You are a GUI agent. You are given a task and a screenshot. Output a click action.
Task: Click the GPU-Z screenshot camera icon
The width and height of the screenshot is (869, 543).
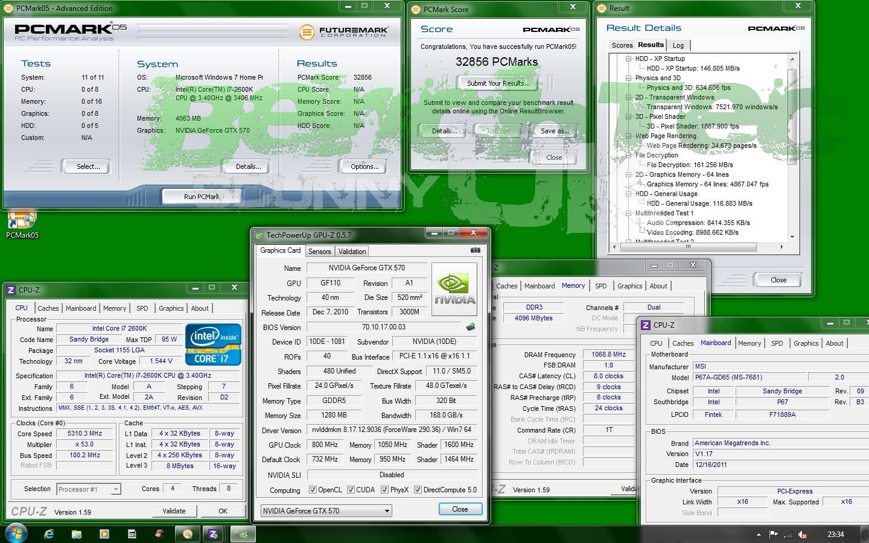pos(476,250)
